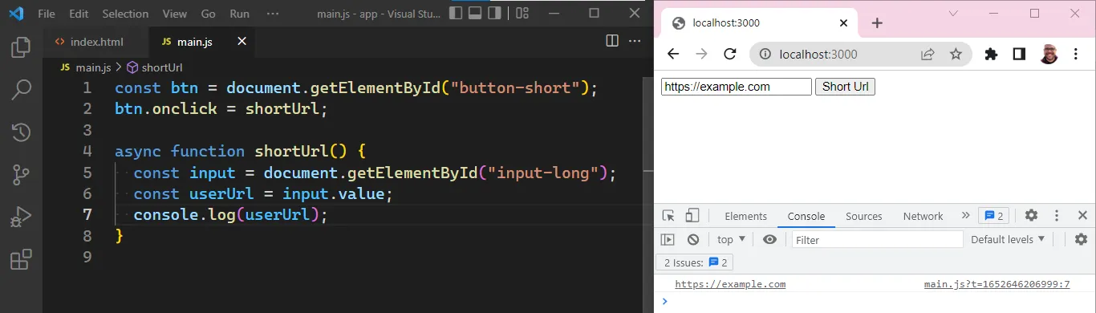Click the Short Url button
The height and width of the screenshot is (313, 1096).
click(845, 87)
